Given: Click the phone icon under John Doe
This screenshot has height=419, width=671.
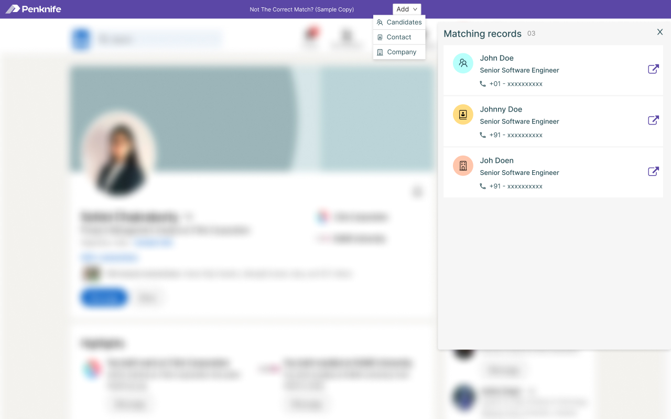Looking at the screenshot, I should pyautogui.click(x=483, y=84).
